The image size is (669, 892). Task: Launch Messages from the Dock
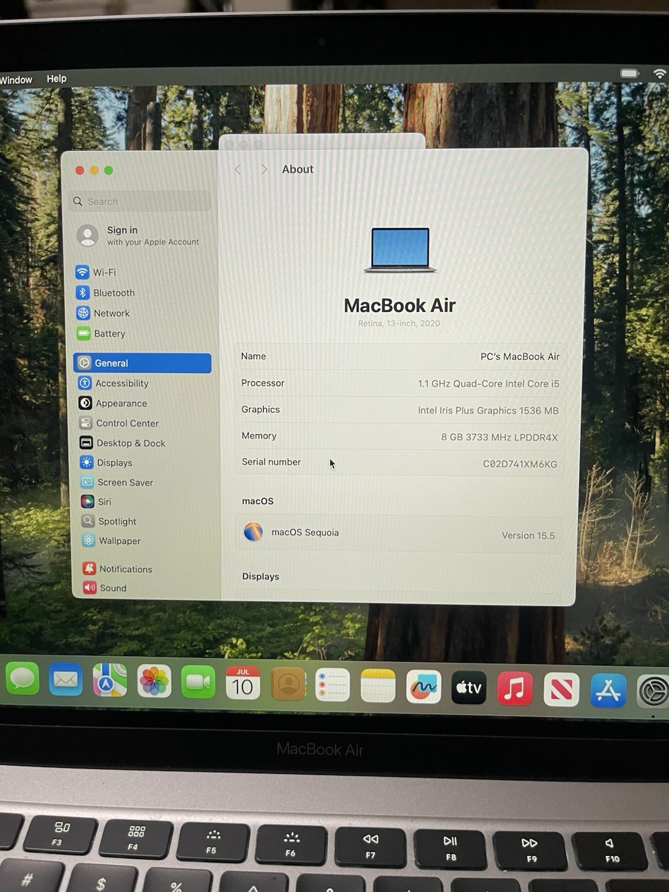22,678
